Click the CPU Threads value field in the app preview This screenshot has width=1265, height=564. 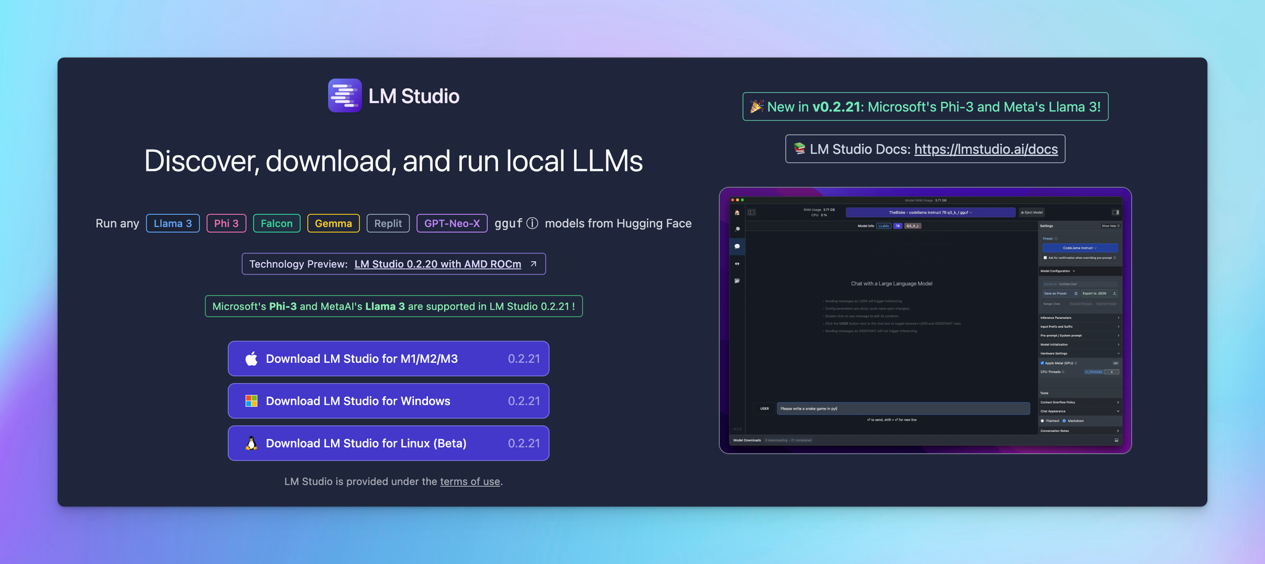pos(1111,372)
